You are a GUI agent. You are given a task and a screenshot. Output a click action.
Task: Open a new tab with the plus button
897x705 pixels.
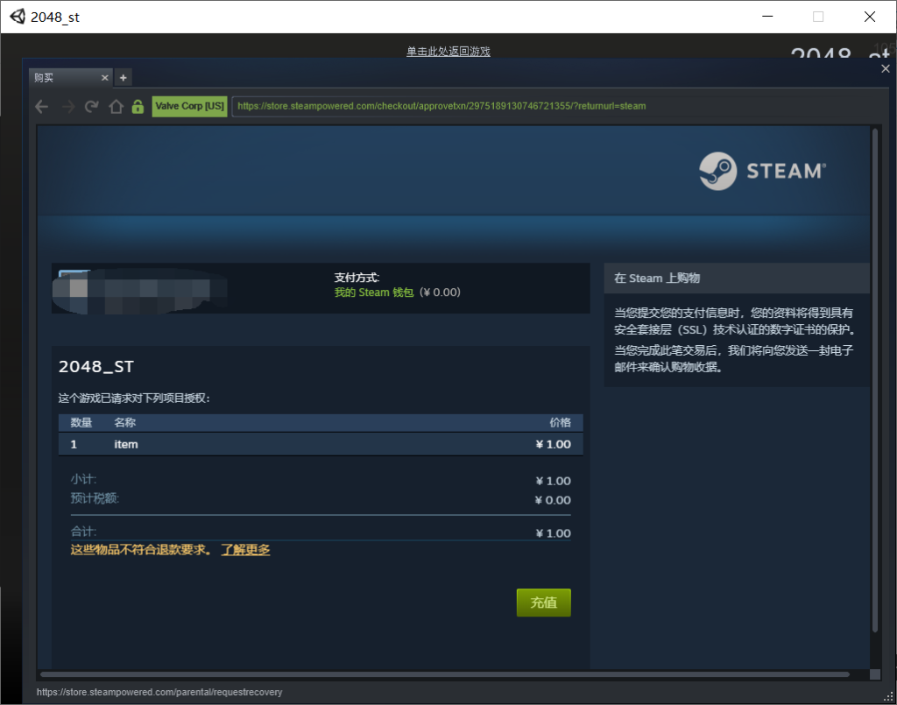123,78
